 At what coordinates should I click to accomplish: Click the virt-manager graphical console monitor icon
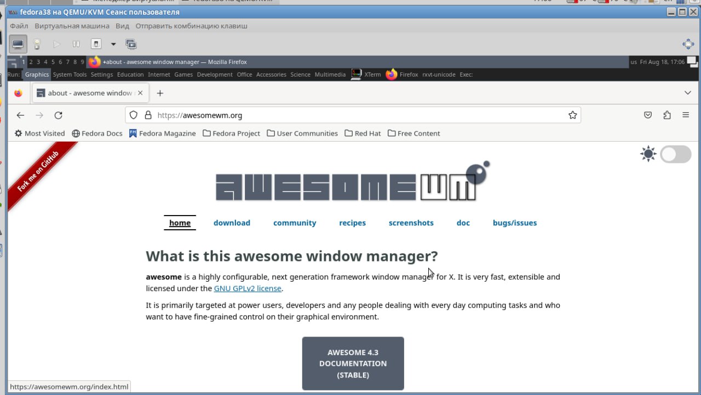(x=18, y=44)
